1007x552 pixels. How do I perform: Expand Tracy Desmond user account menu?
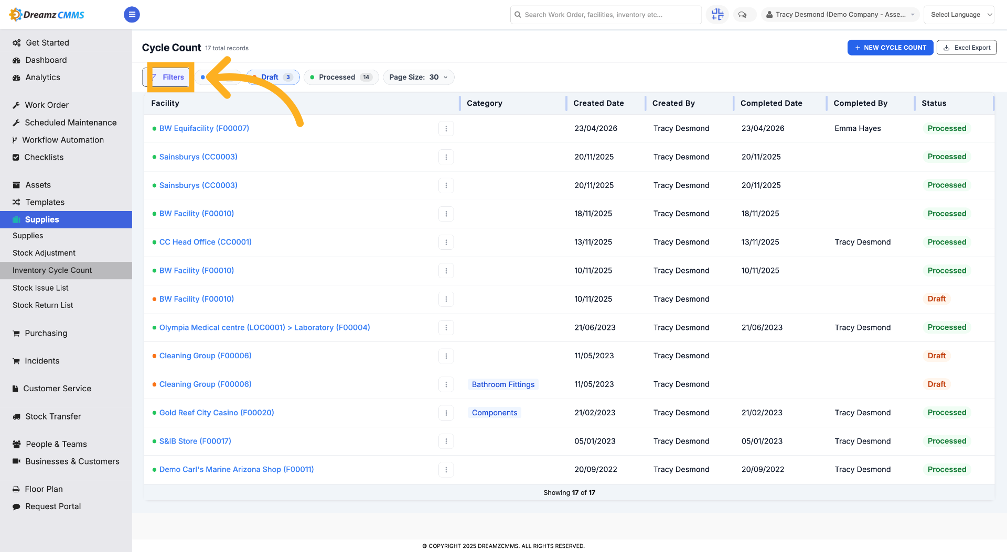(840, 15)
